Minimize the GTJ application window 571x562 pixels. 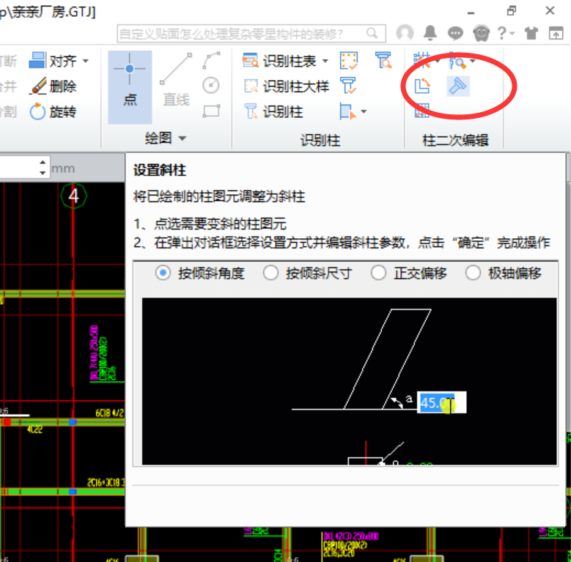(471, 12)
